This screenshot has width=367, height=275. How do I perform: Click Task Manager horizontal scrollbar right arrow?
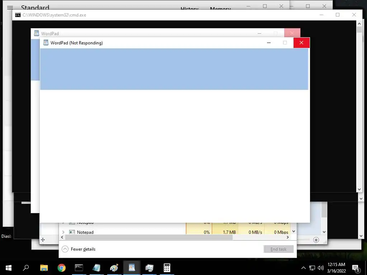[288, 237]
